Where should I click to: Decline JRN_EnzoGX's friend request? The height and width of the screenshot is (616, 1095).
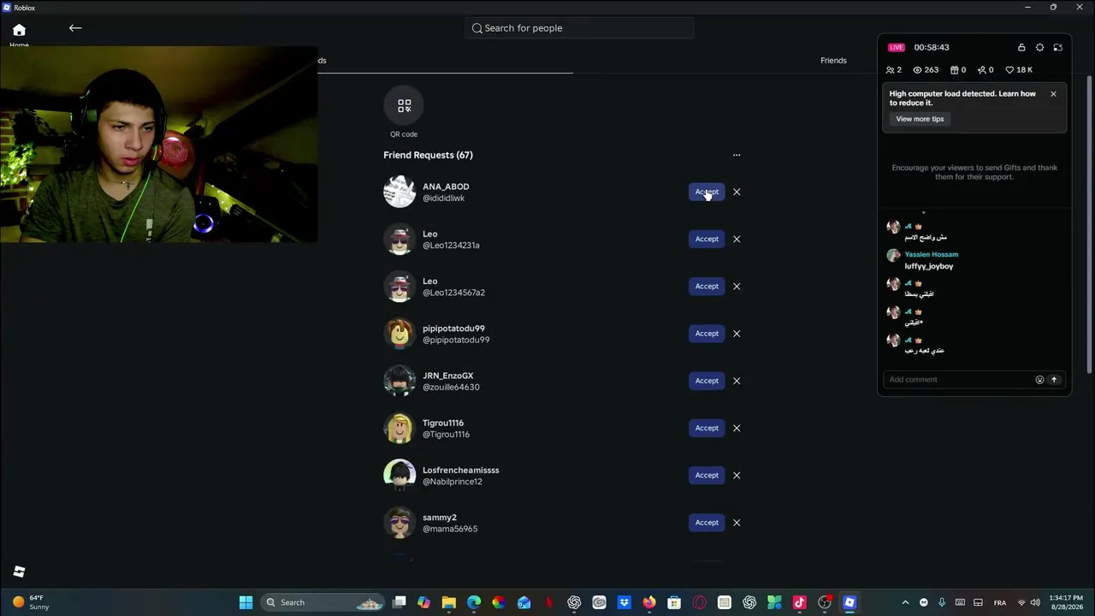(x=737, y=381)
